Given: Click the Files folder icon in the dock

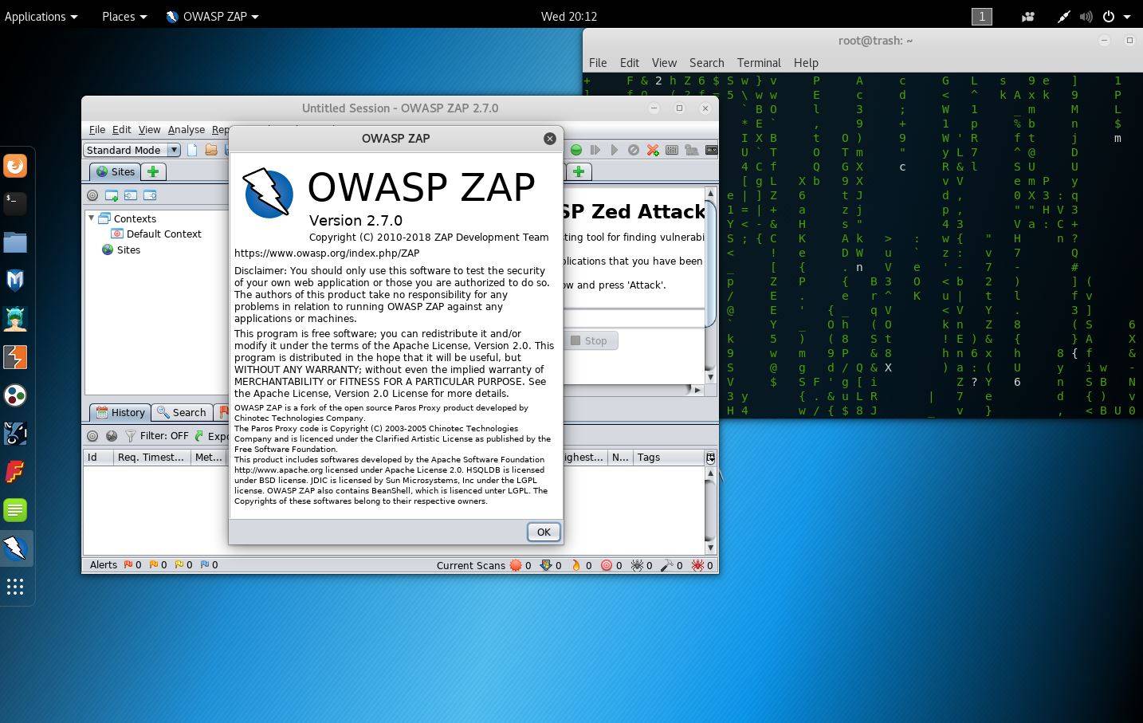Looking at the screenshot, I should [x=15, y=242].
